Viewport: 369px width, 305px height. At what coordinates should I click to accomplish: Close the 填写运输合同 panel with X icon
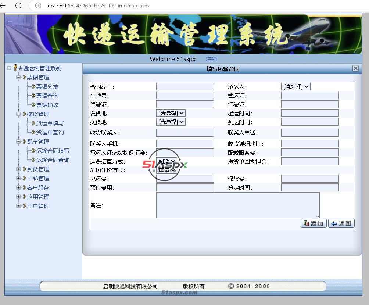point(355,68)
